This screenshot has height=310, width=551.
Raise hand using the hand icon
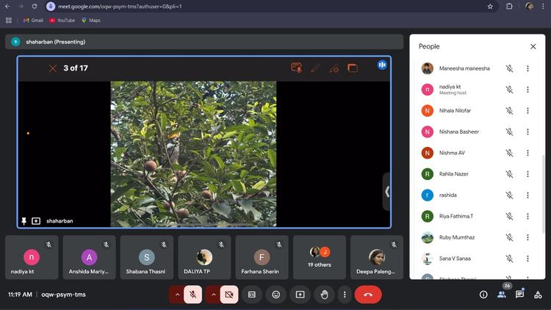[x=324, y=295]
